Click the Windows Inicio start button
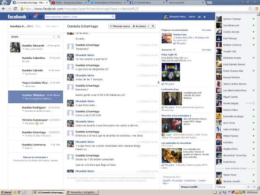 6,192
